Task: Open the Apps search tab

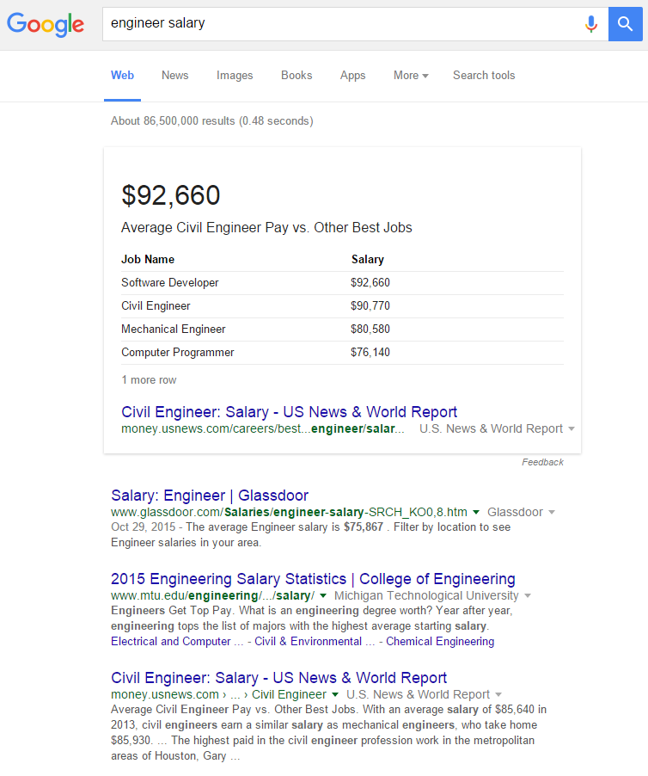Action: [352, 76]
